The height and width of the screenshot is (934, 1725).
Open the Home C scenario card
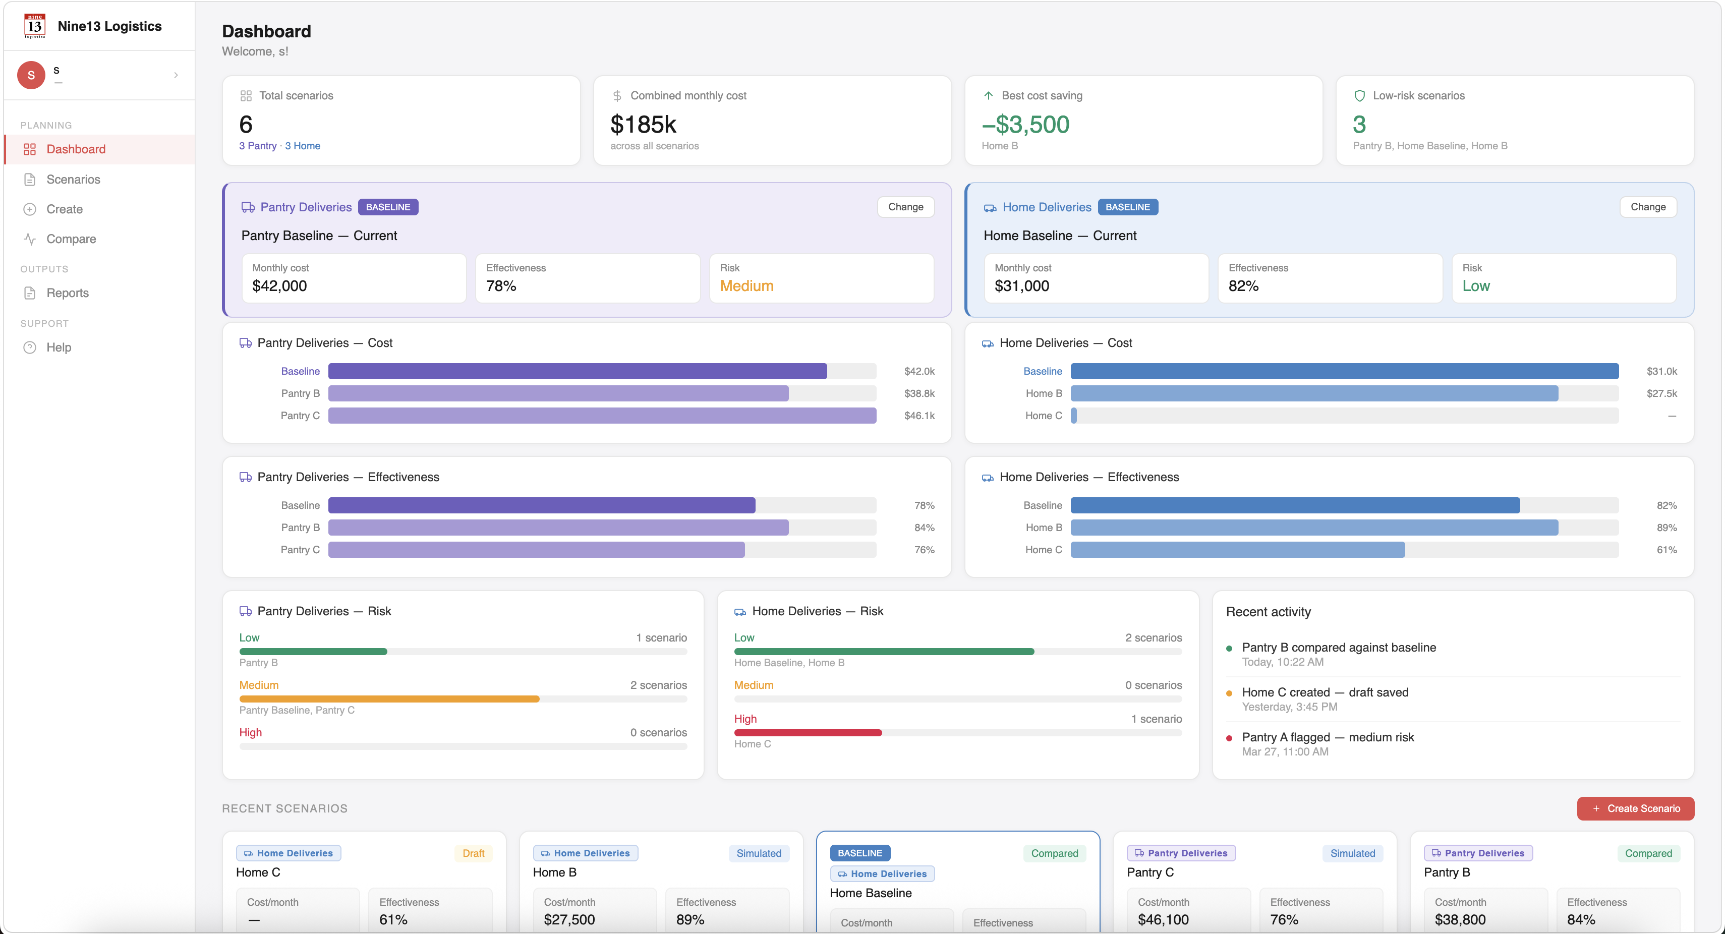click(364, 881)
